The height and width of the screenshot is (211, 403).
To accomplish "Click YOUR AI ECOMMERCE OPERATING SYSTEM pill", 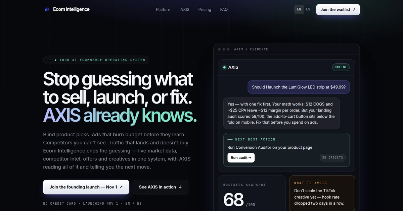I will tap(96, 60).
